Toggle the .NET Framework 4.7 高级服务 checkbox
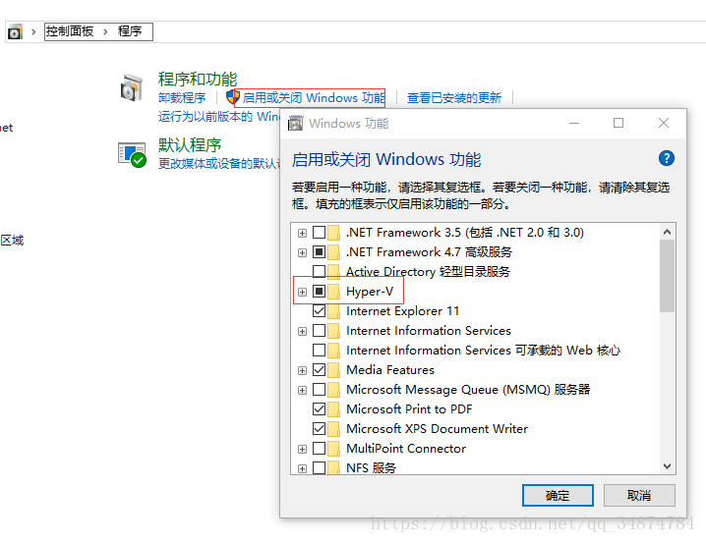The height and width of the screenshot is (543, 706). coord(319,252)
